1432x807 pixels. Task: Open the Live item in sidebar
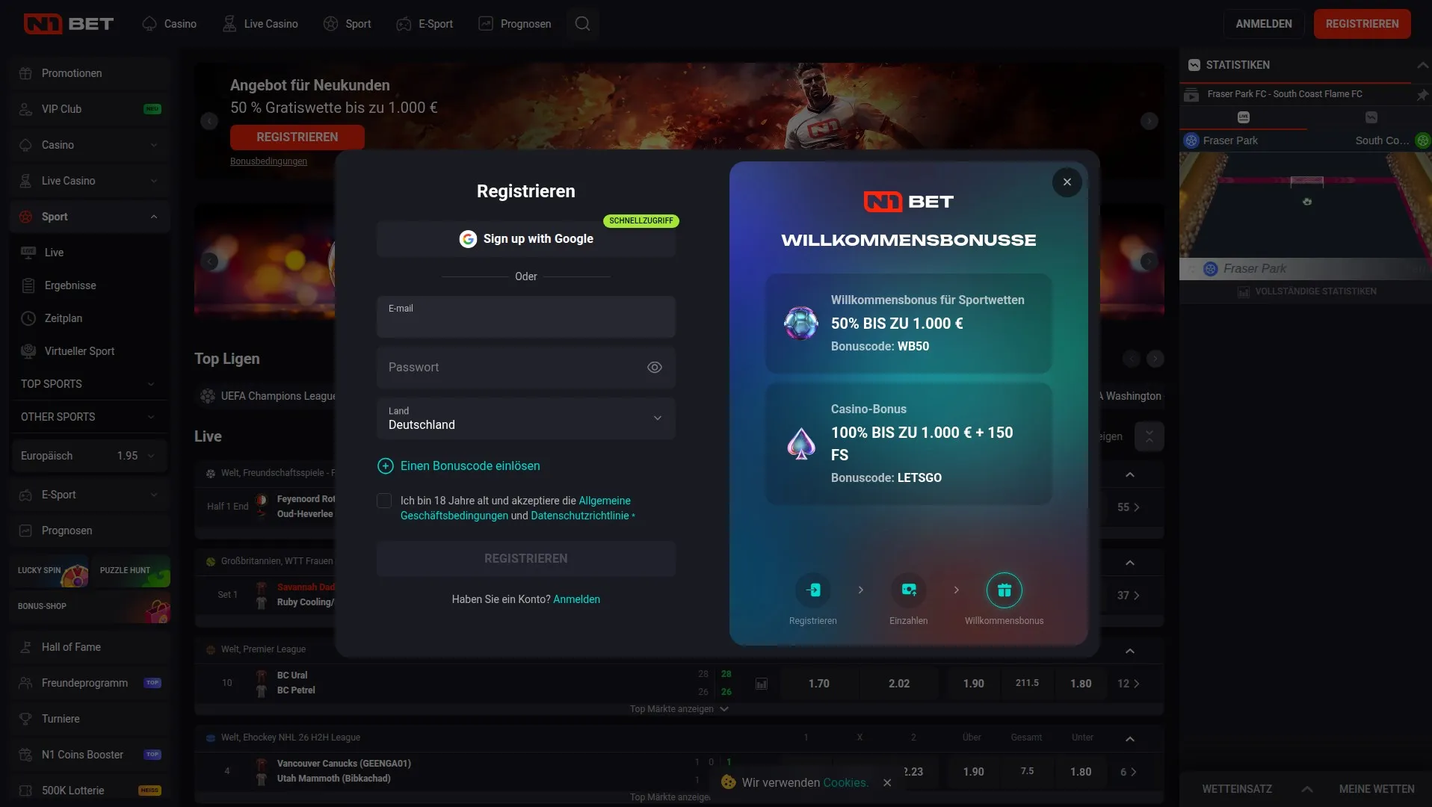[54, 253]
